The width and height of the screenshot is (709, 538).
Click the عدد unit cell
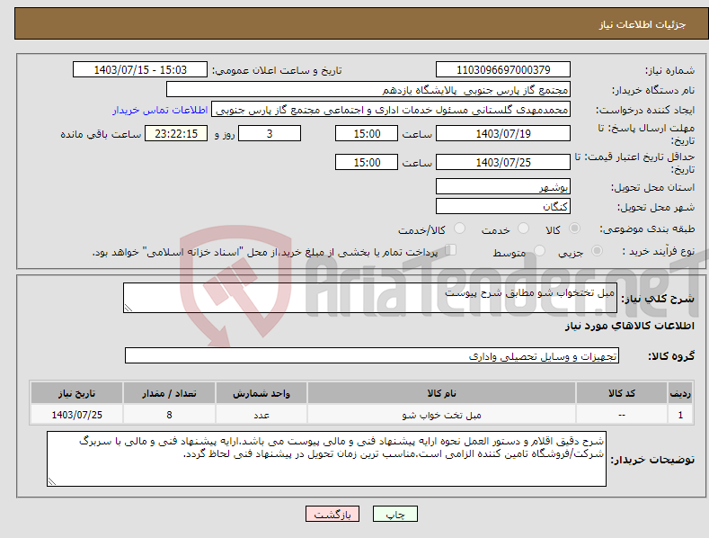261,415
